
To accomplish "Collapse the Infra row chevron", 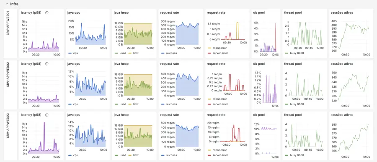I will click(6, 4).
